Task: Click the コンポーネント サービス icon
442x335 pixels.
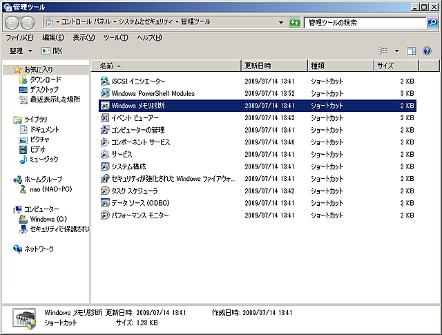Action: (105, 142)
